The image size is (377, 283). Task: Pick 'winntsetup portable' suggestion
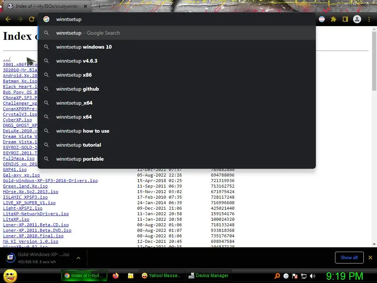pos(177,159)
